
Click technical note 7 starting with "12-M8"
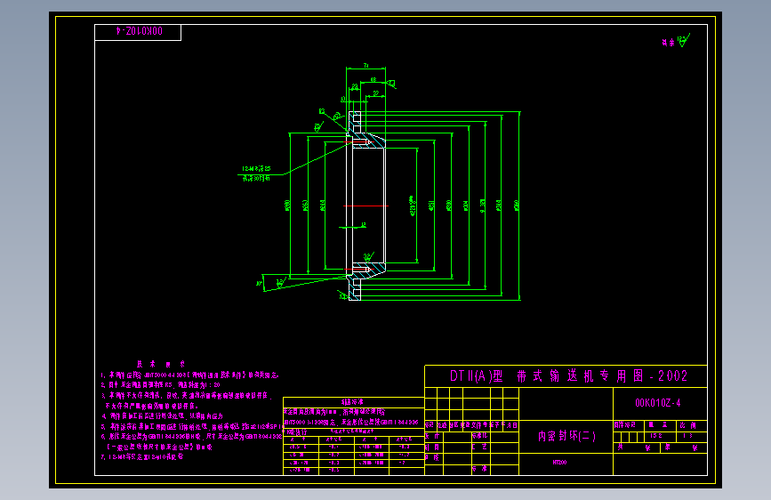point(142,456)
